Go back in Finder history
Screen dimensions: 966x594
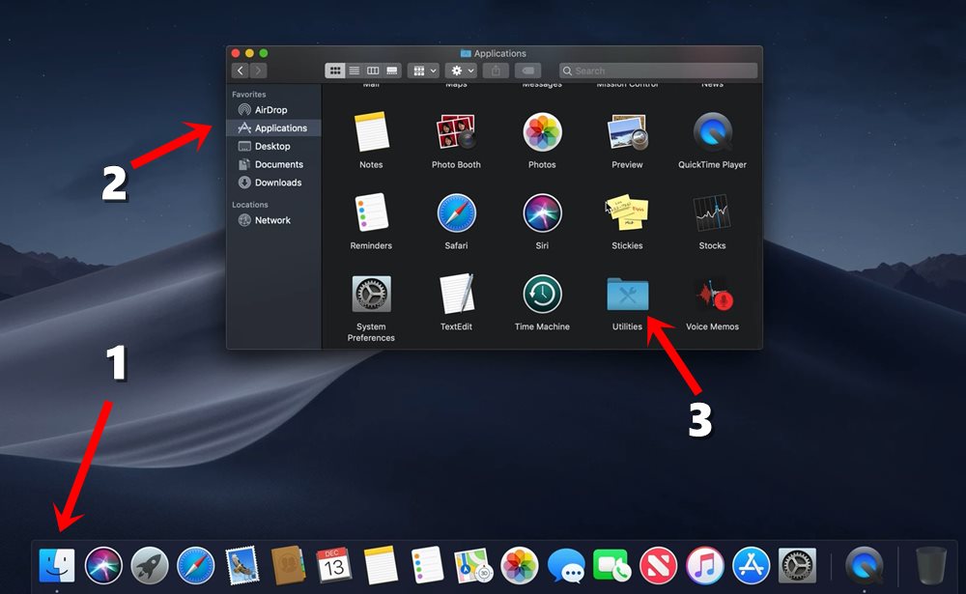click(241, 71)
